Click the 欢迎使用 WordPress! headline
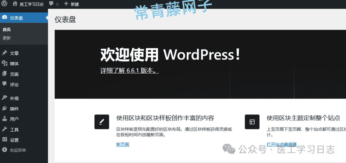346x163 pixels. pos(170,54)
